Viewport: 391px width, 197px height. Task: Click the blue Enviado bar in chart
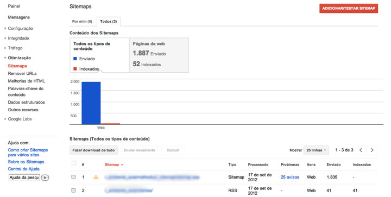pos(91,103)
